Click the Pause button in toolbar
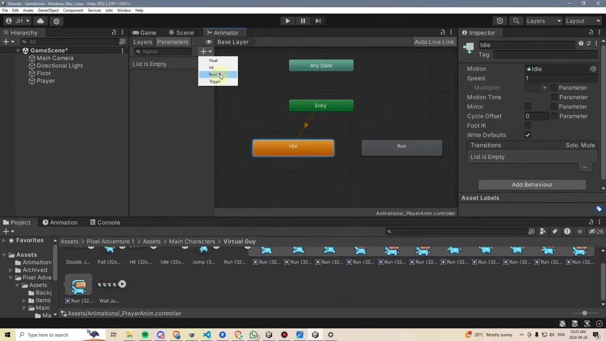606x341 pixels. click(303, 21)
